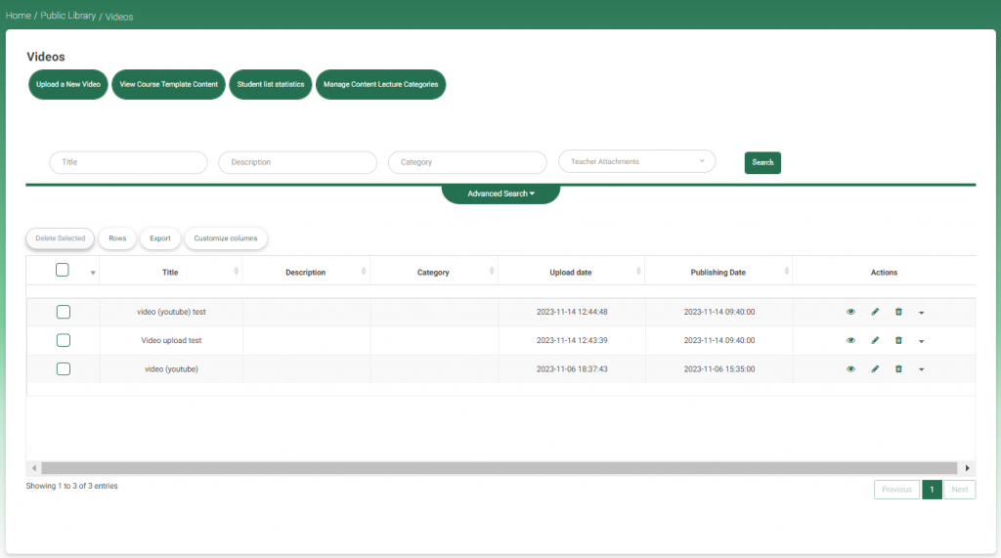The width and height of the screenshot is (1001, 558).
Task: Open the select-all dropdown arrow in header
Action: tap(93, 274)
